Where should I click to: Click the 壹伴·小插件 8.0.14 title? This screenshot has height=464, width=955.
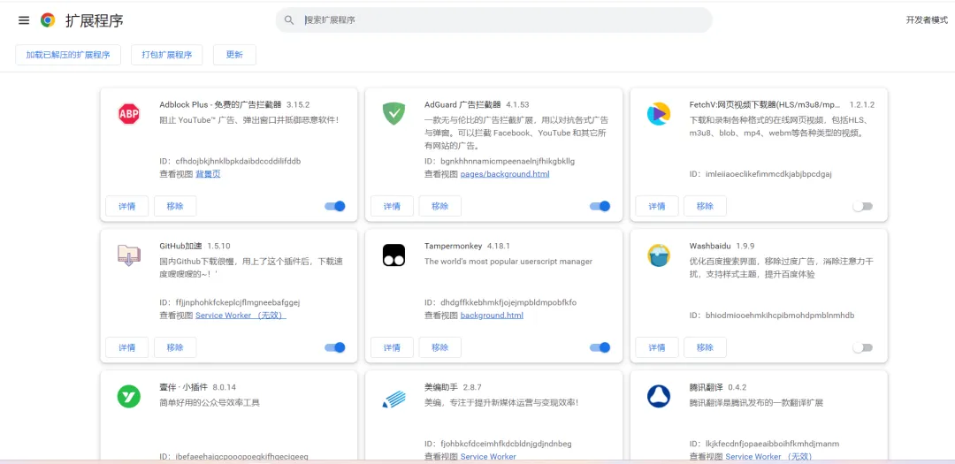tap(197, 387)
